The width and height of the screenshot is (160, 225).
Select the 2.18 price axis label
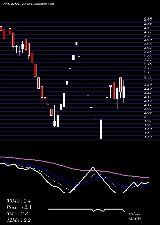point(148,96)
